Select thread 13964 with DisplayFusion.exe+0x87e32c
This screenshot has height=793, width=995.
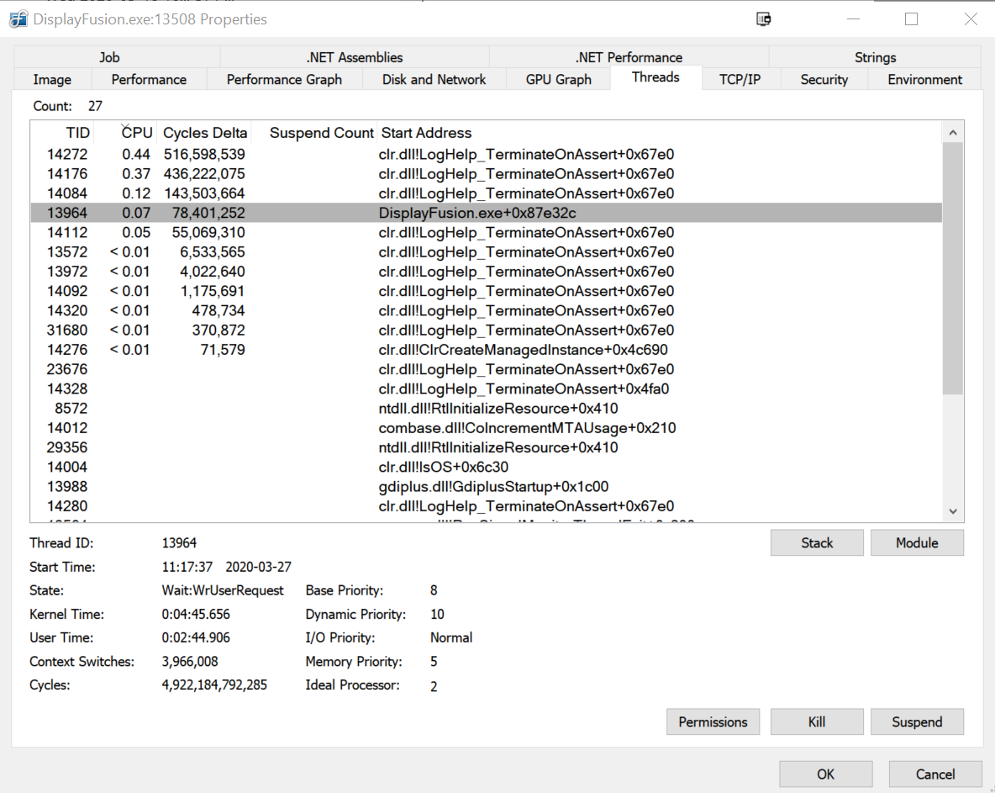pyautogui.click(x=486, y=213)
